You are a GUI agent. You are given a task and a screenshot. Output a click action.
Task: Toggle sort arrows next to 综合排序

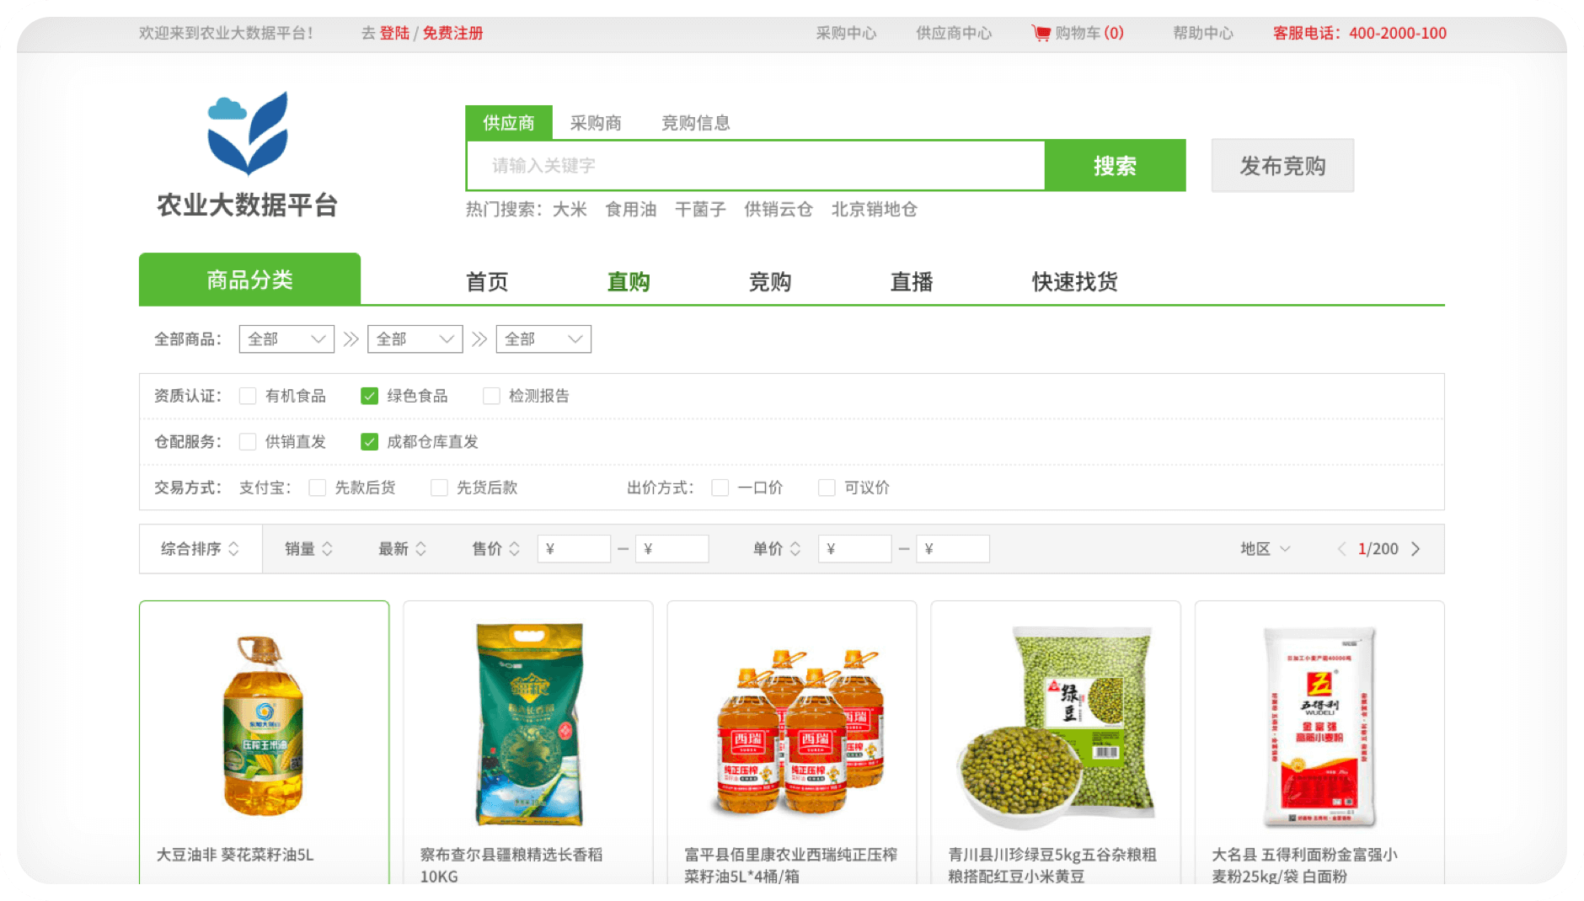coord(233,549)
